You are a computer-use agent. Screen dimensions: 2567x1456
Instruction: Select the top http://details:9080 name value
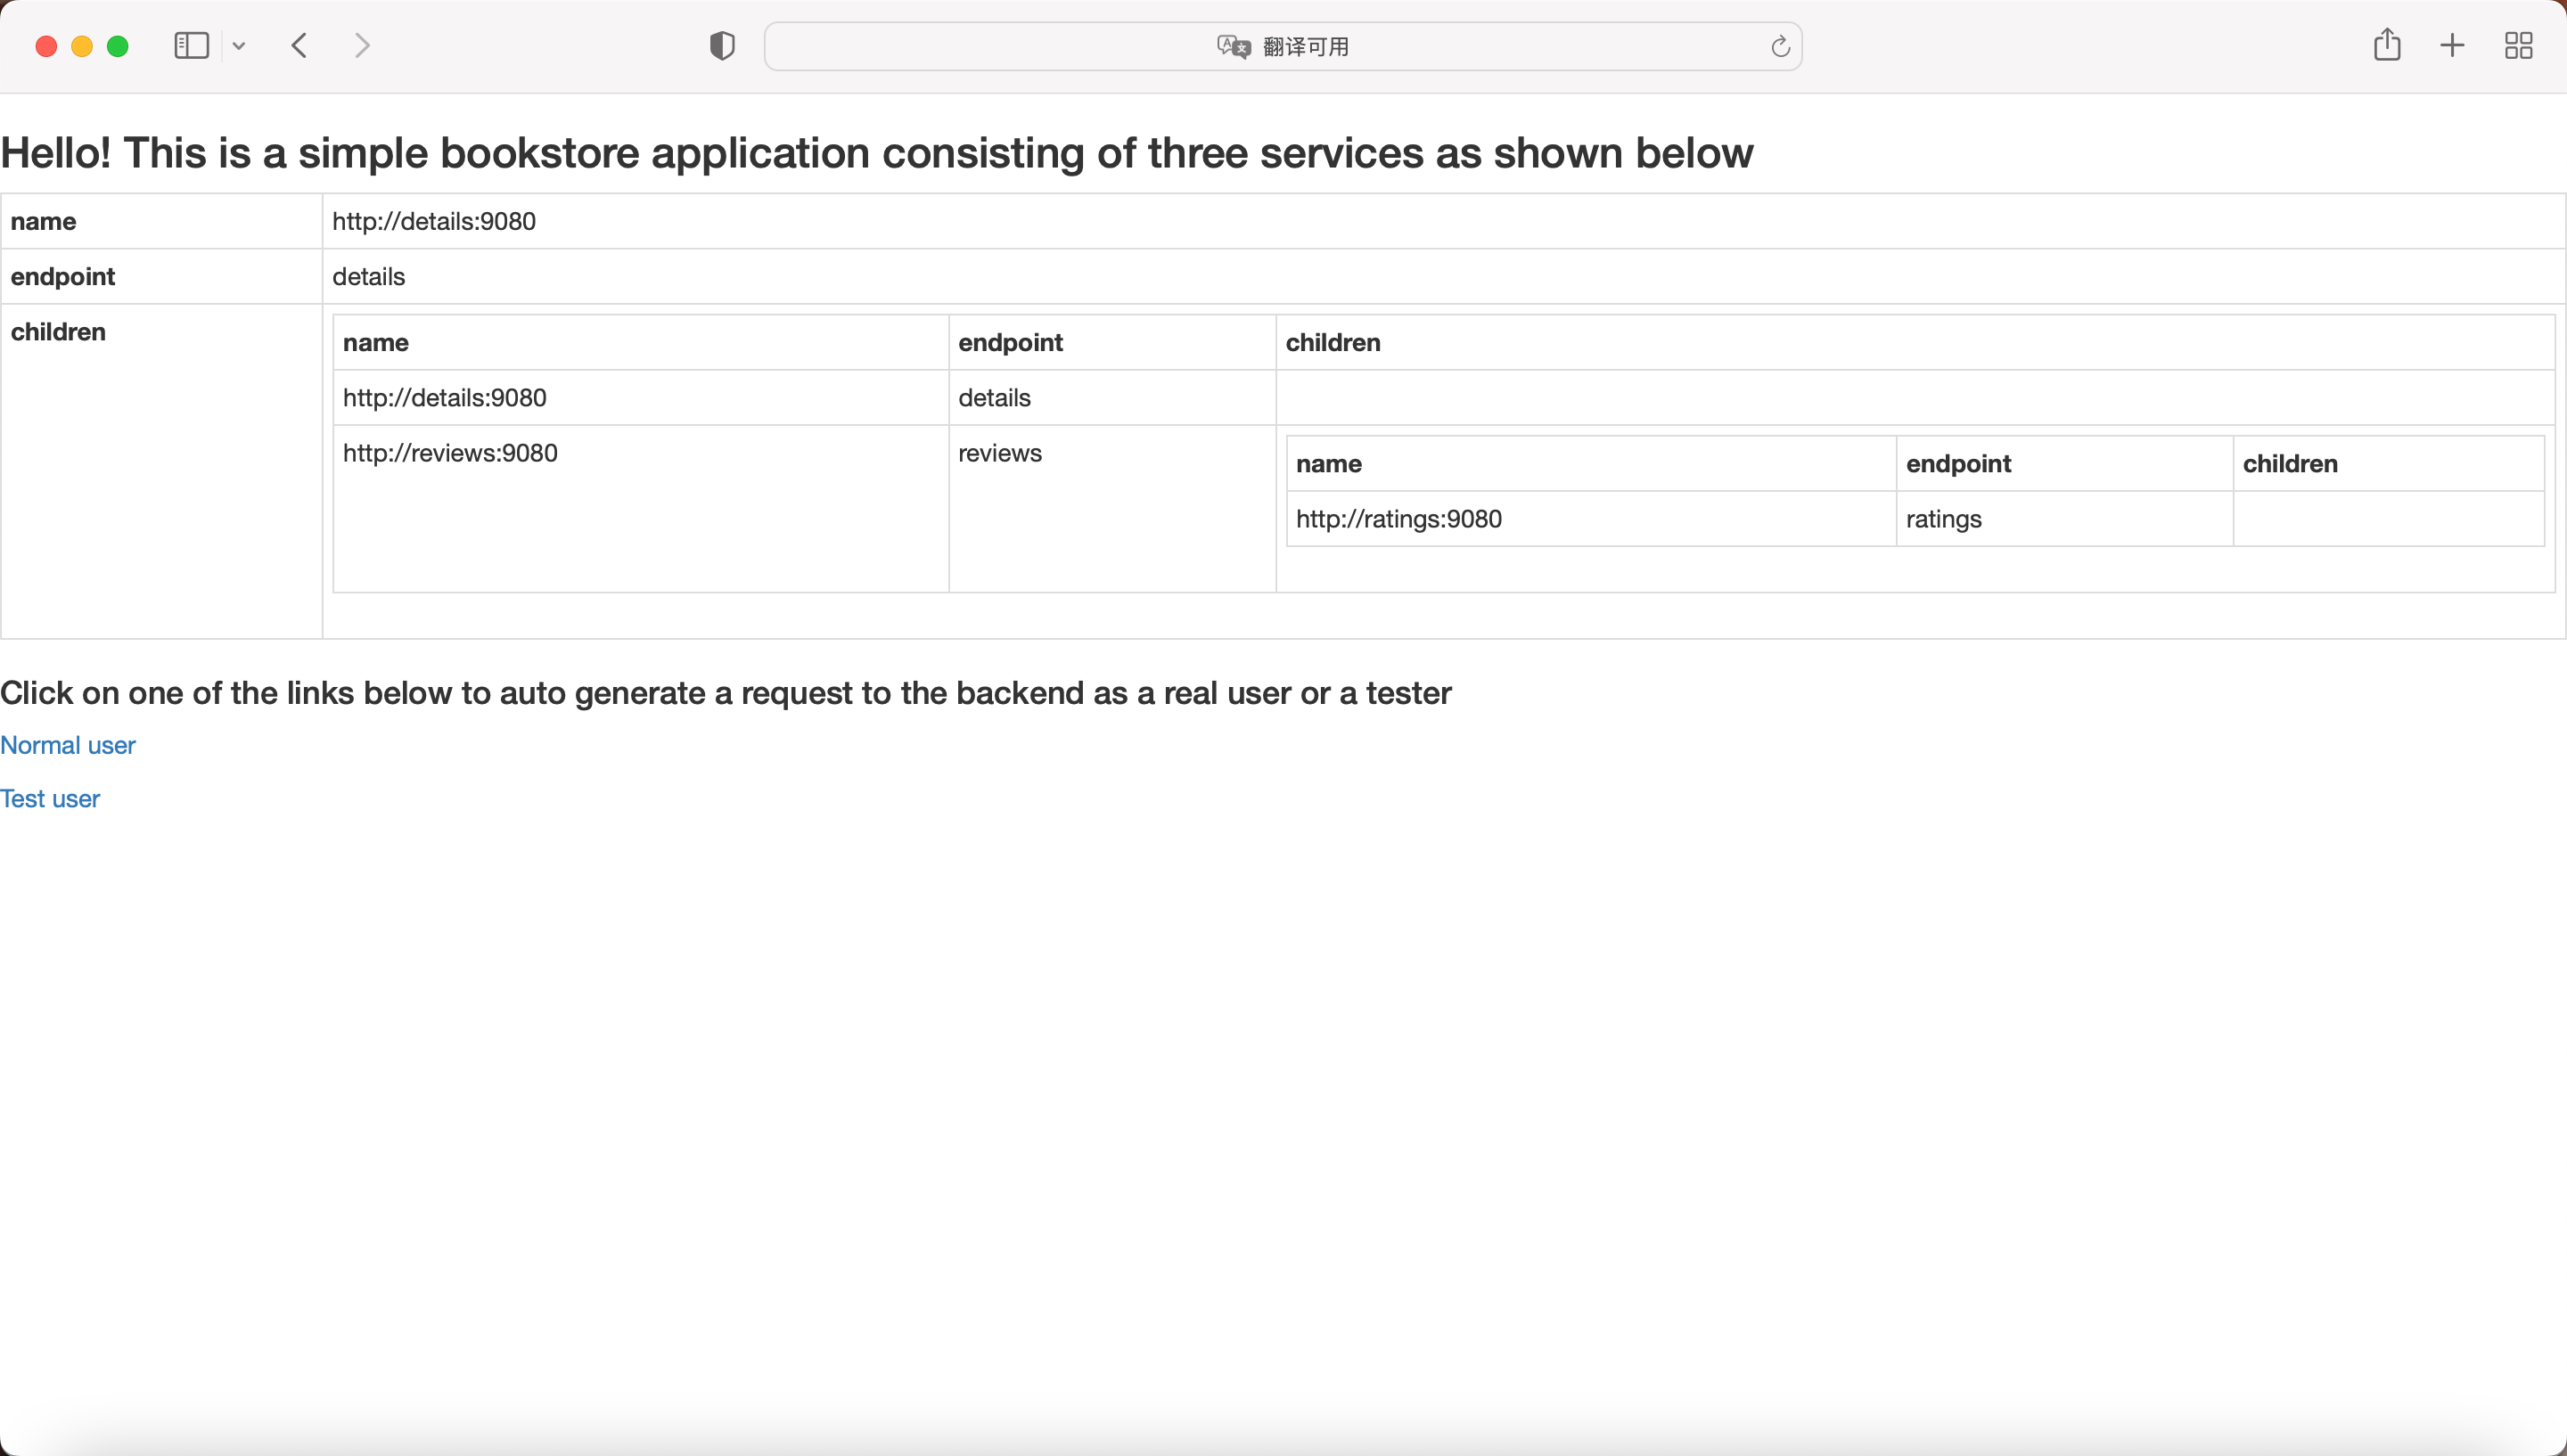(x=434, y=221)
